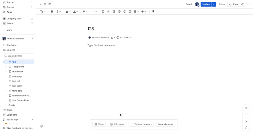Click the Update button

pyautogui.click(x=206, y=4)
